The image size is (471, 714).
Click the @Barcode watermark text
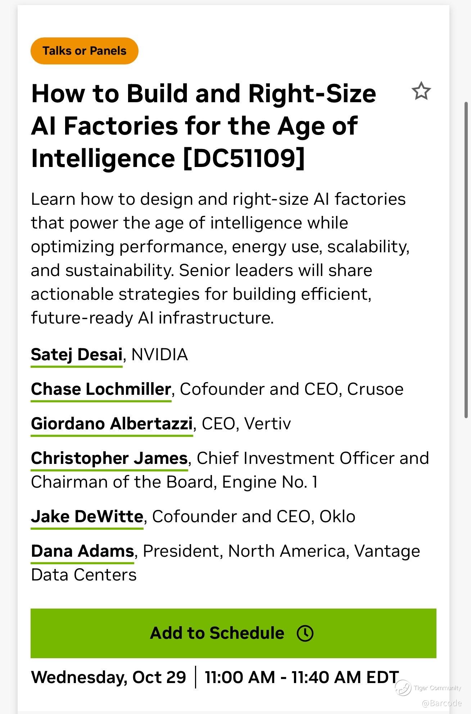click(441, 703)
